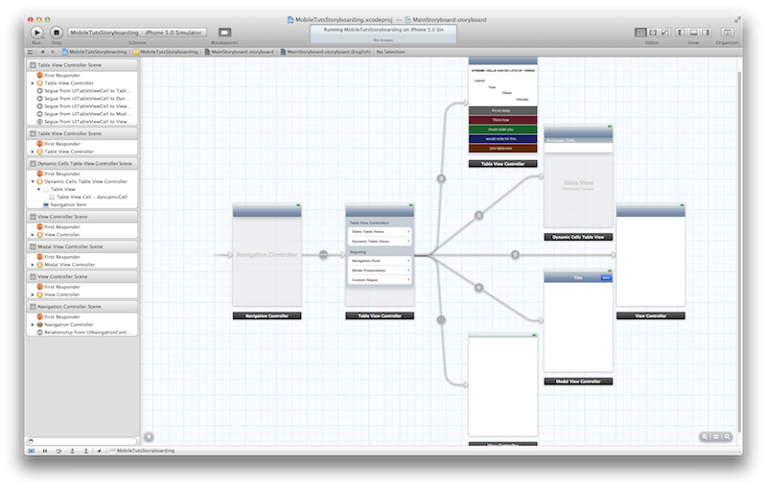Collapse Dynamic Cells Table View Controller item
Screen dimensions: 767x489
coord(33,181)
